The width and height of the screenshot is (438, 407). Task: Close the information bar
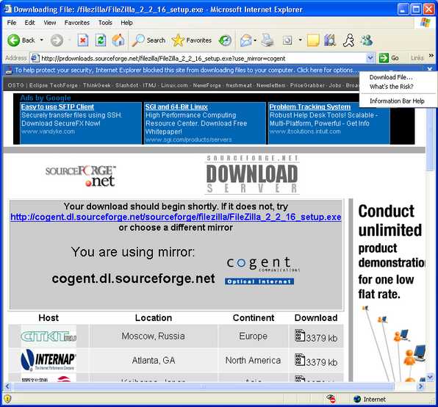pos(430,68)
